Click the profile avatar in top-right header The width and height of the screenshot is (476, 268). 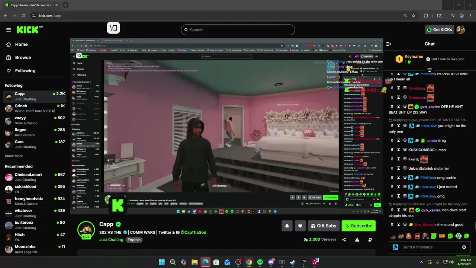[461, 30]
